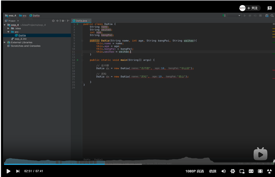Toggle web fullscreen mode
This screenshot has width=275, height=177.
(260, 171)
